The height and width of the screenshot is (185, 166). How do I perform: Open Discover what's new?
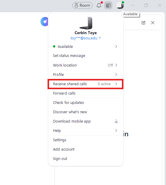coord(86,112)
